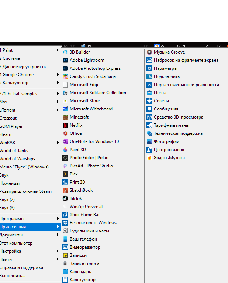Open Яндекс.Музыка icon
The height and width of the screenshot is (283, 228).
(149, 158)
